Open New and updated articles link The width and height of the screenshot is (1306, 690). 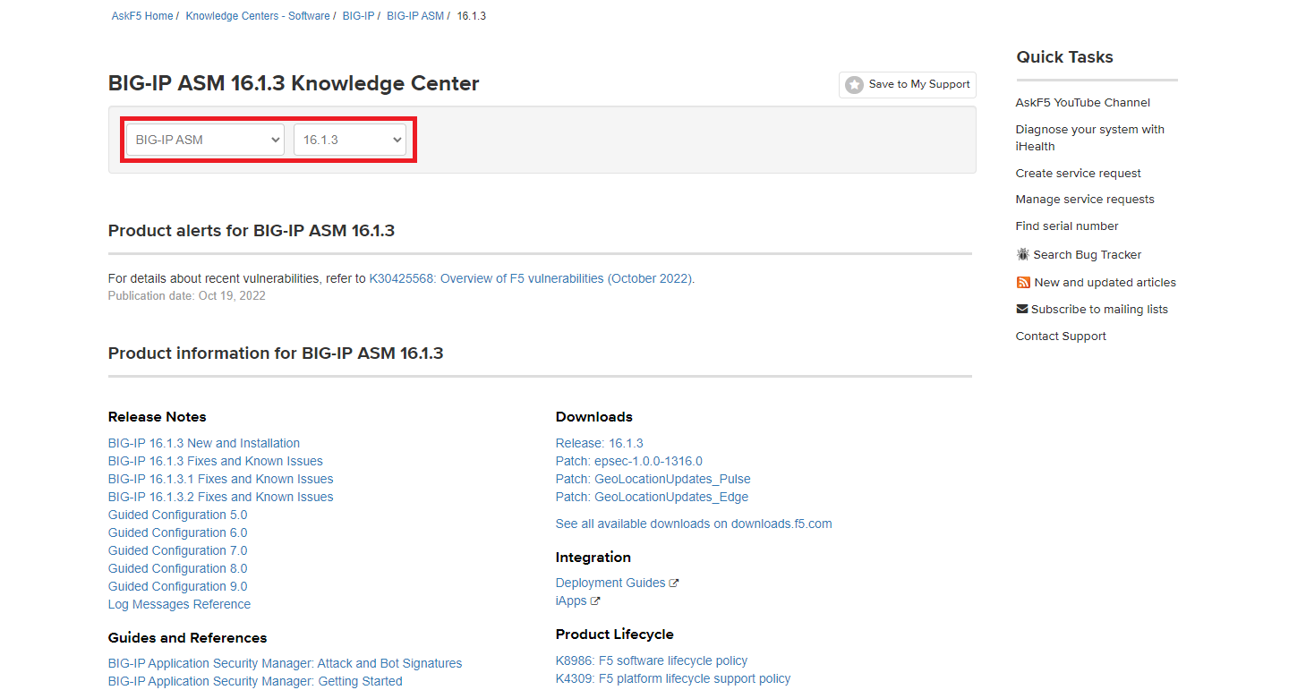pyautogui.click(x=1105, y=282)
